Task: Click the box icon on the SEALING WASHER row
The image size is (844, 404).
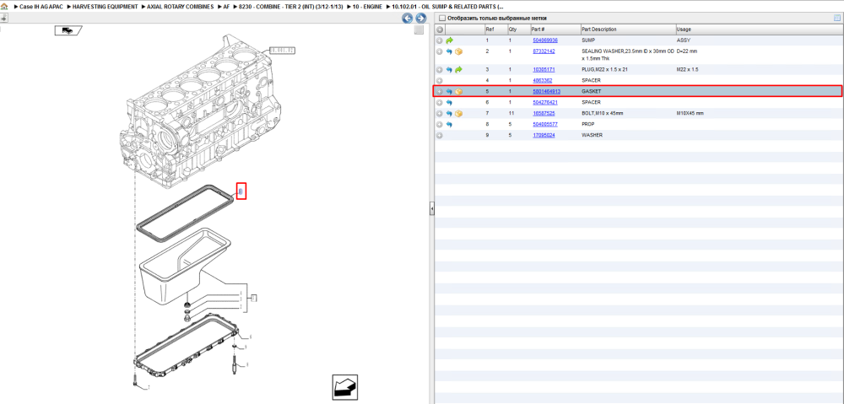Action: click(x=458, y=51)
